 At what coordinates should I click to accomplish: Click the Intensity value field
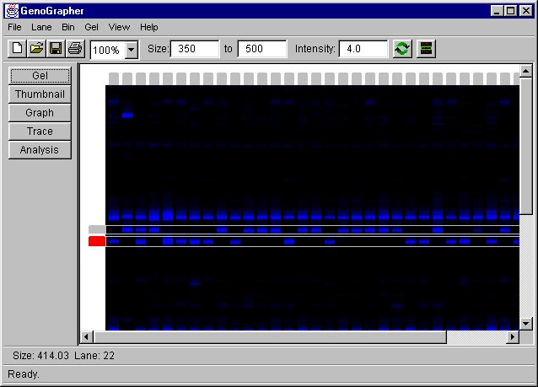[x=363, y=49]
